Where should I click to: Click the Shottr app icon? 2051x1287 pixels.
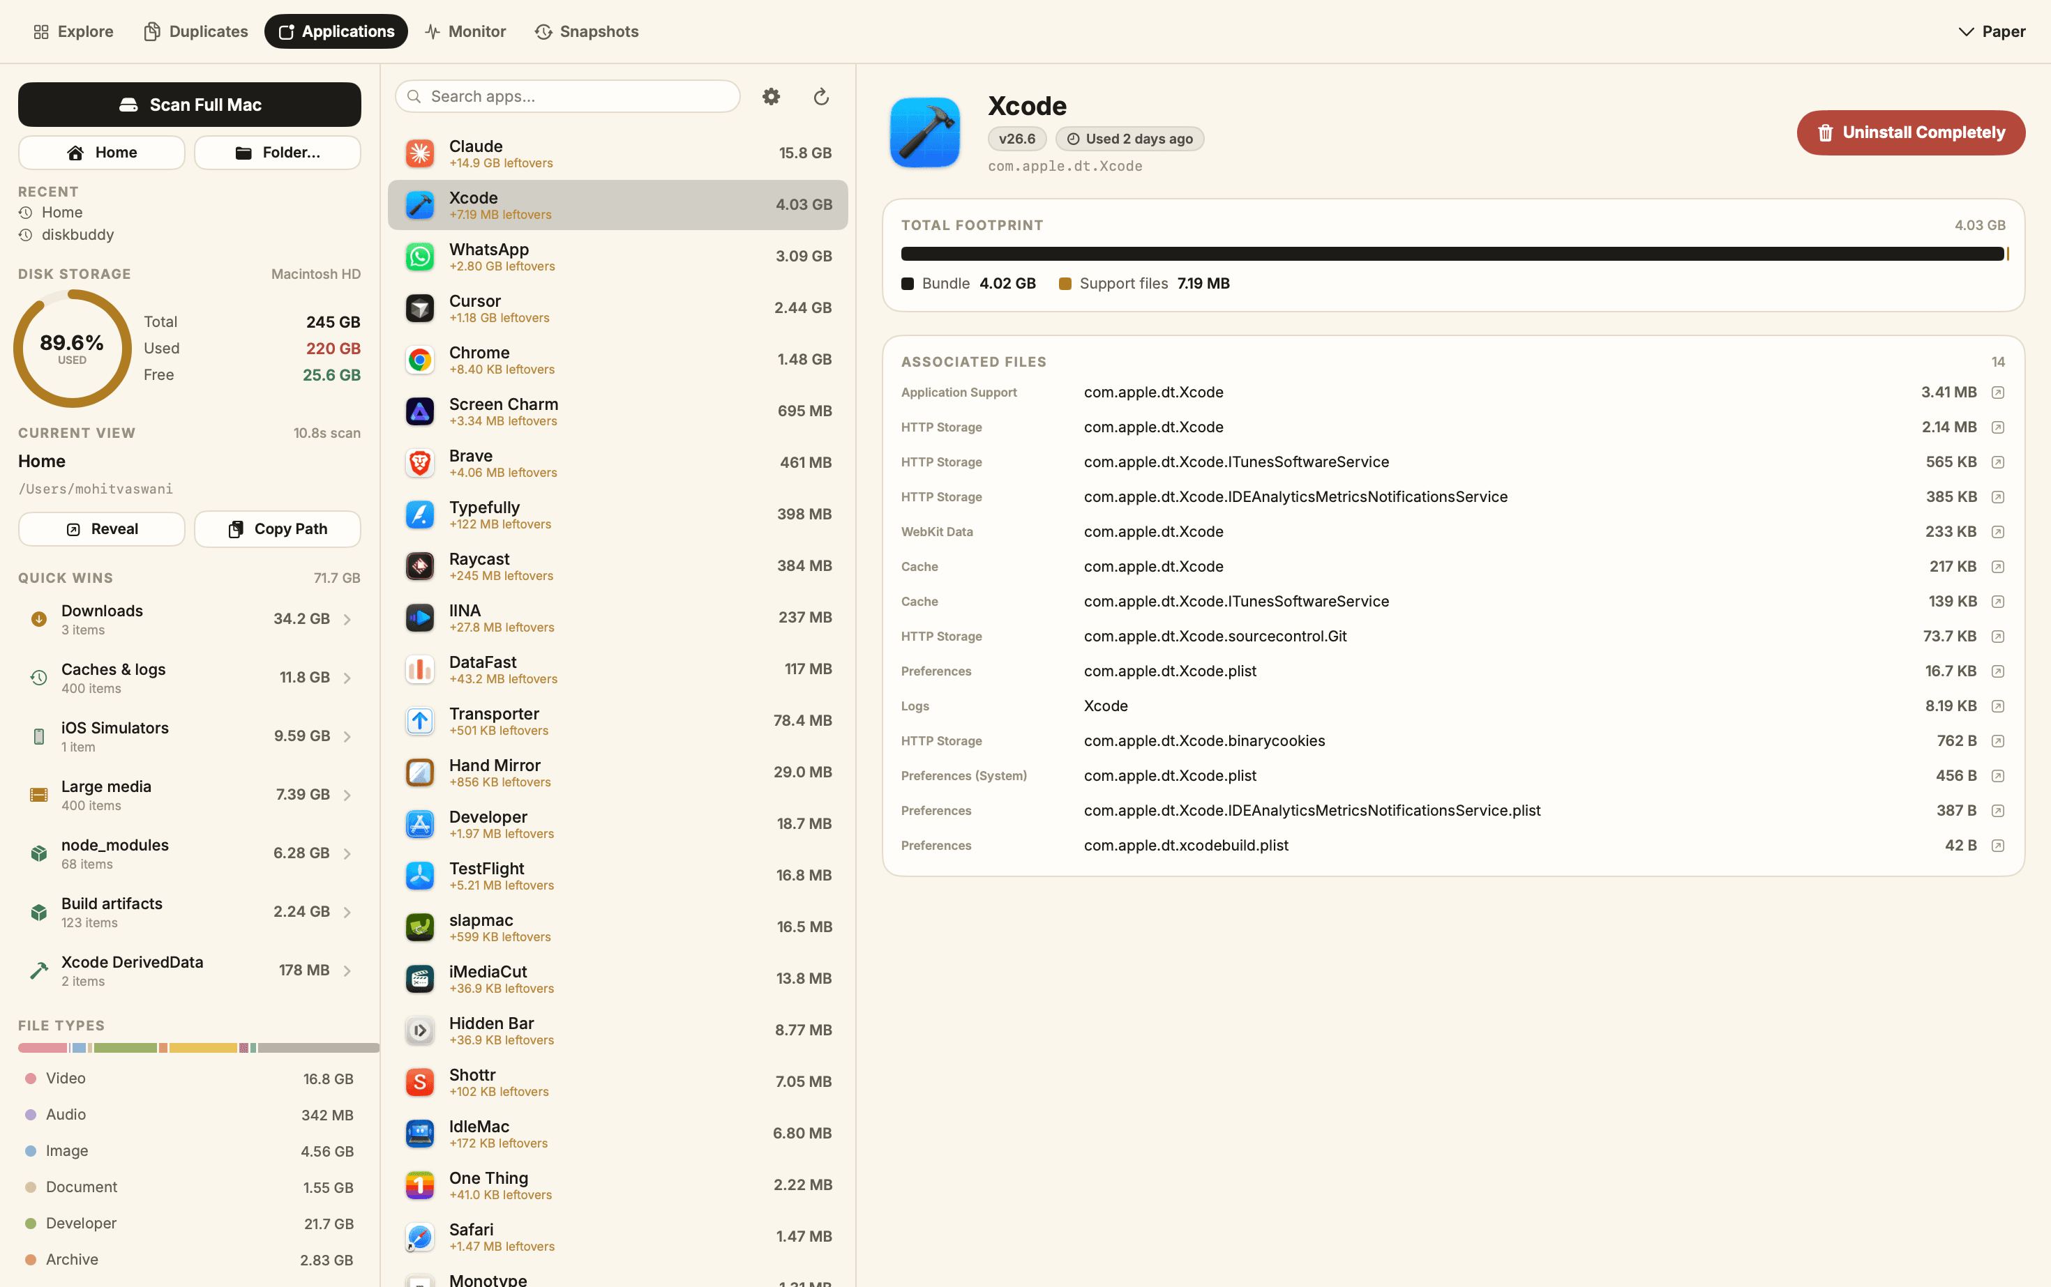click(x=420, y=1082)
